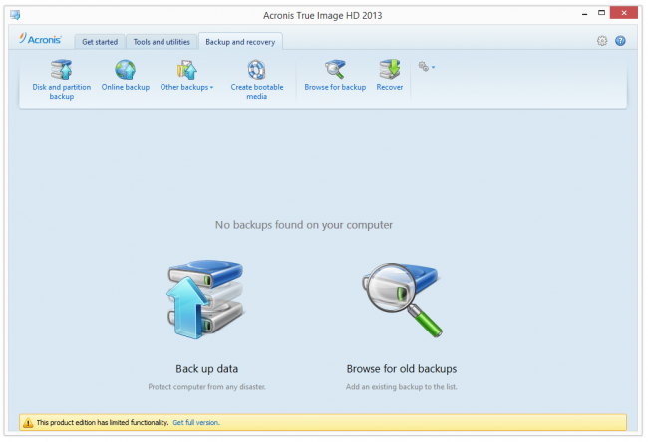Select the Backup and recovery tab
This screenshot has width=648, height=442.
pos(240,42)
